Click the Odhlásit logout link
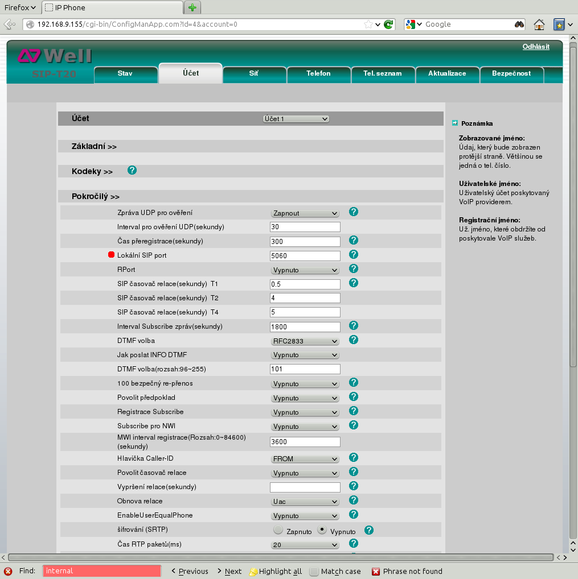Image resolution: width=578 pixels, height=579 pixels. click(x=535, y=47)
